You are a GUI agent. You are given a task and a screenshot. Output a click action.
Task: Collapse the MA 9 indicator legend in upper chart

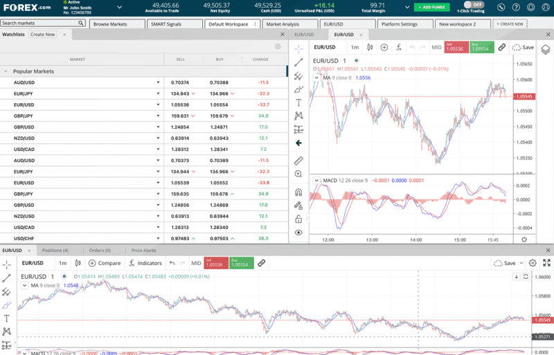tap(316, 78)
